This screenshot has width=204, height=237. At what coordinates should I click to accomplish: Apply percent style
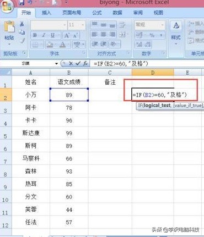tap(152, 35)
